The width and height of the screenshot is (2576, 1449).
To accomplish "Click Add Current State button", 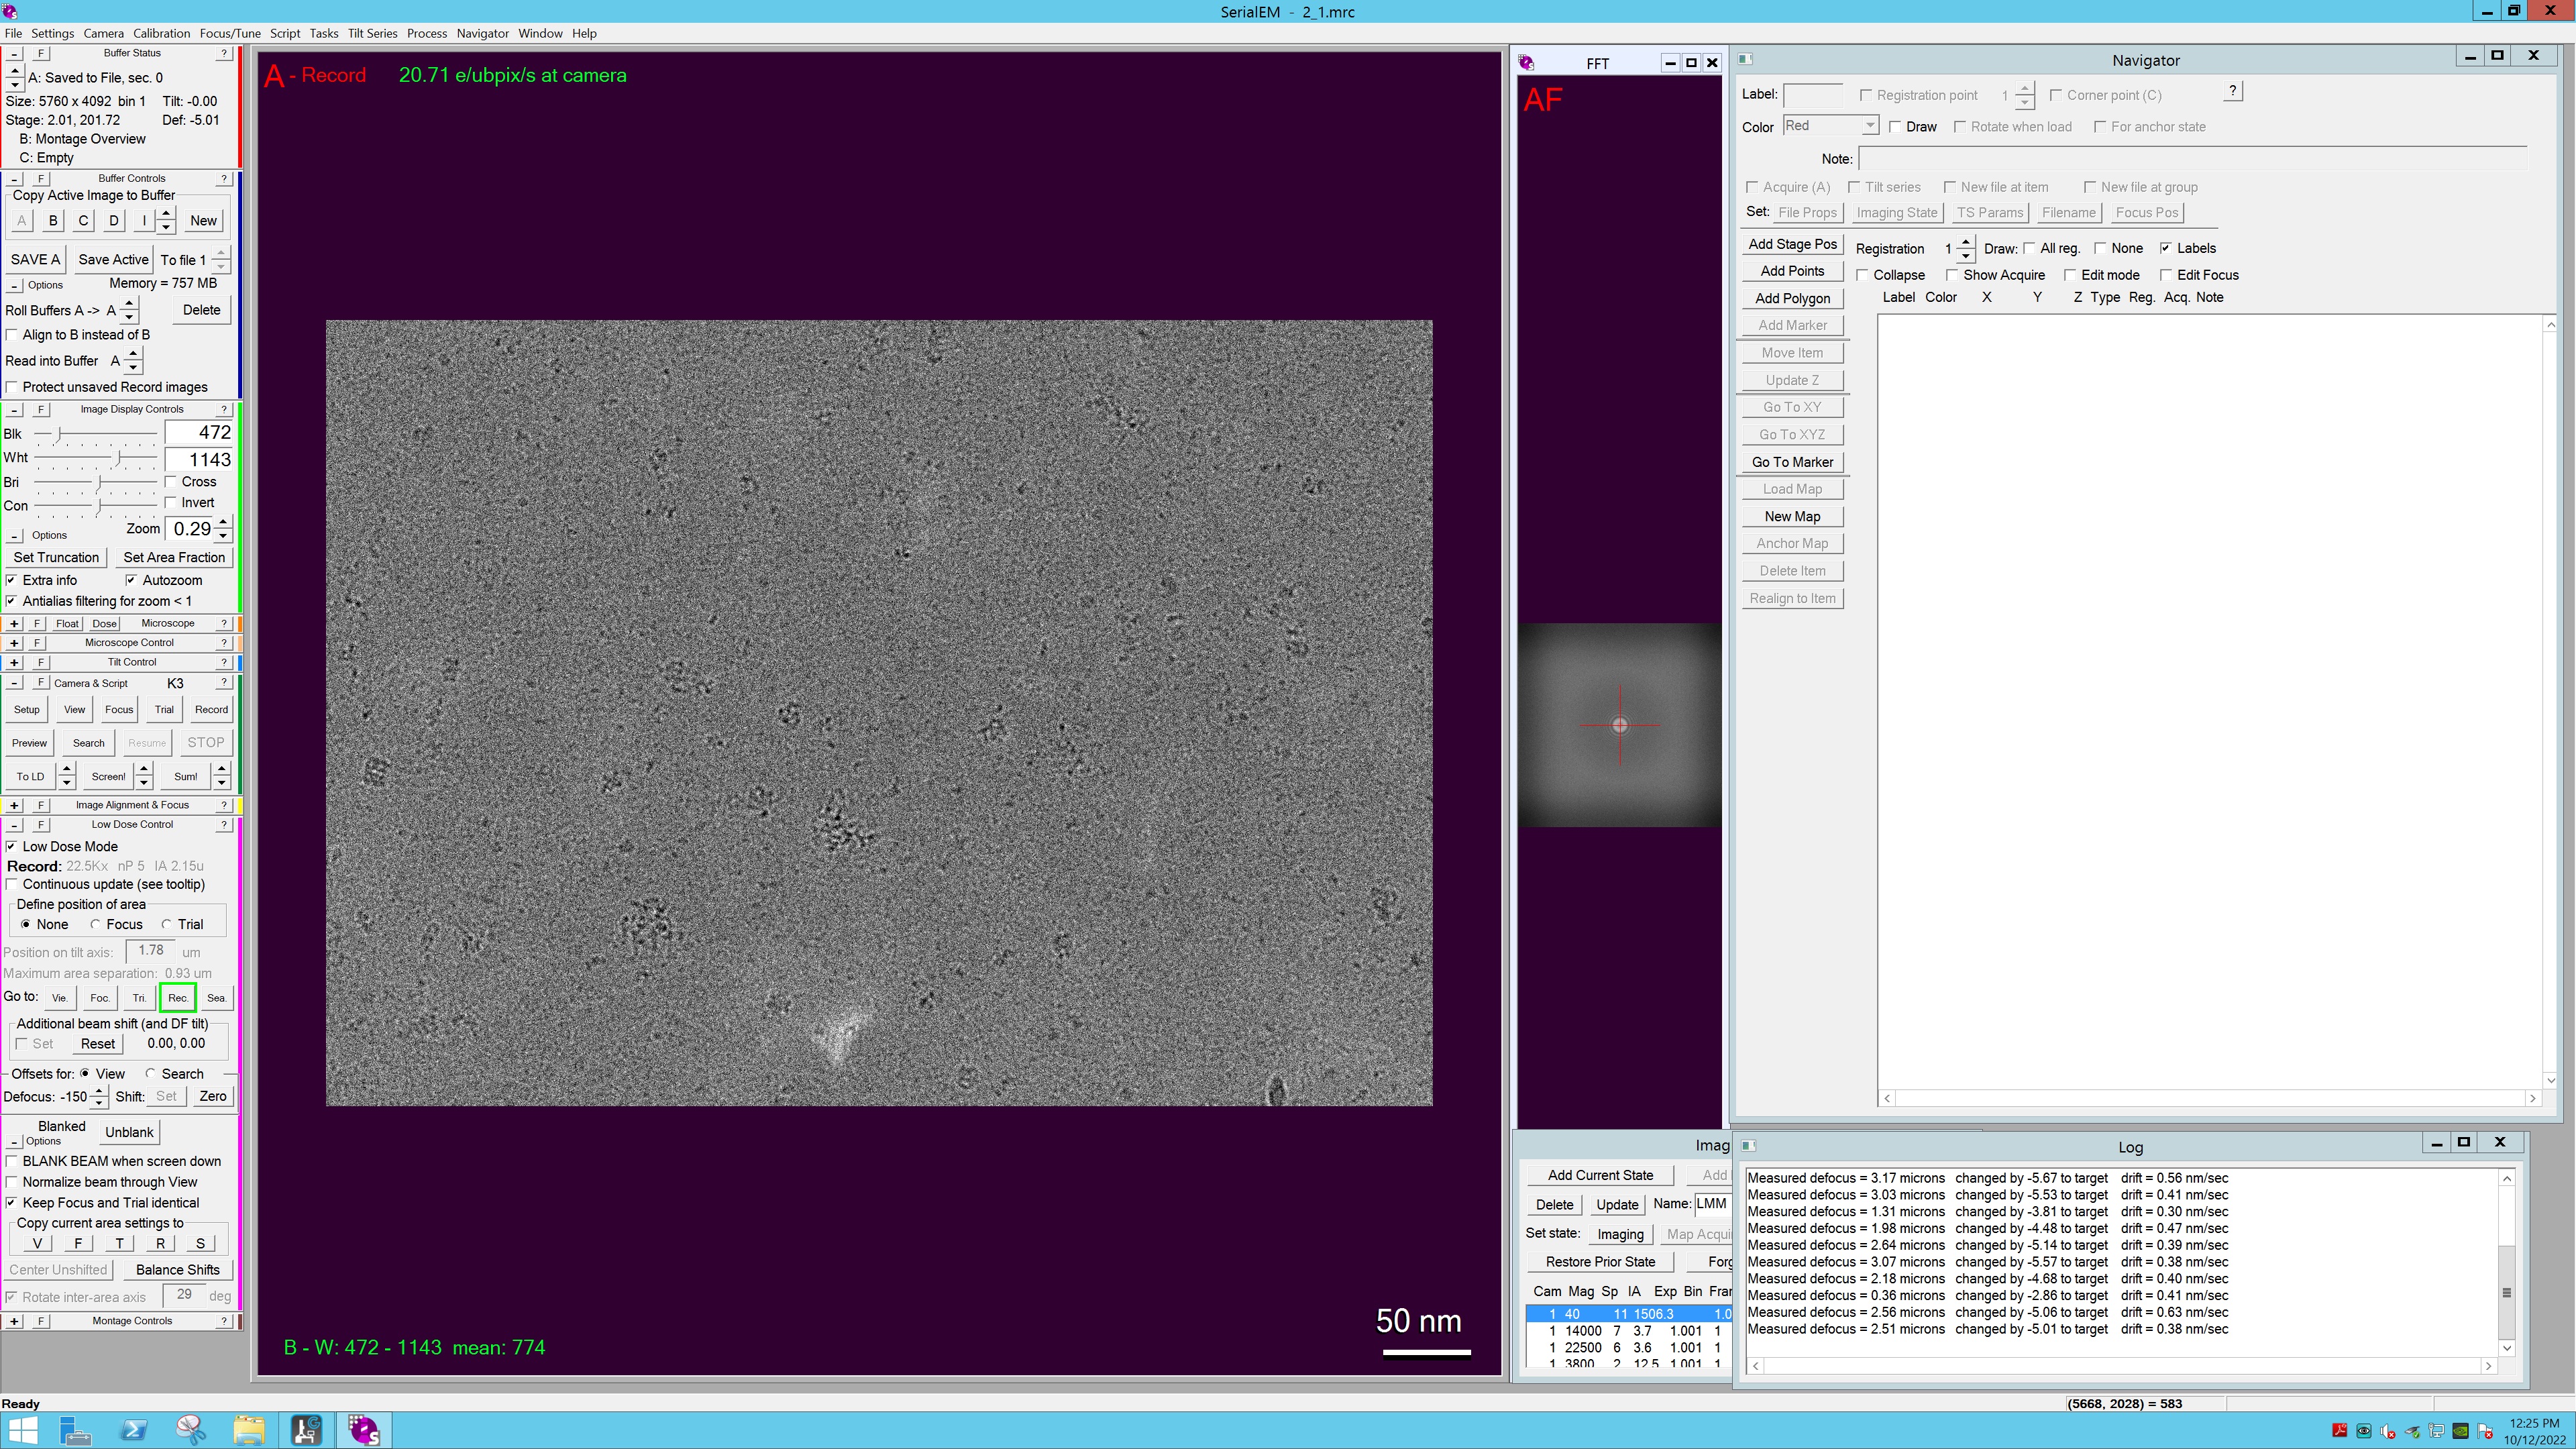I will [1600, 1175].
